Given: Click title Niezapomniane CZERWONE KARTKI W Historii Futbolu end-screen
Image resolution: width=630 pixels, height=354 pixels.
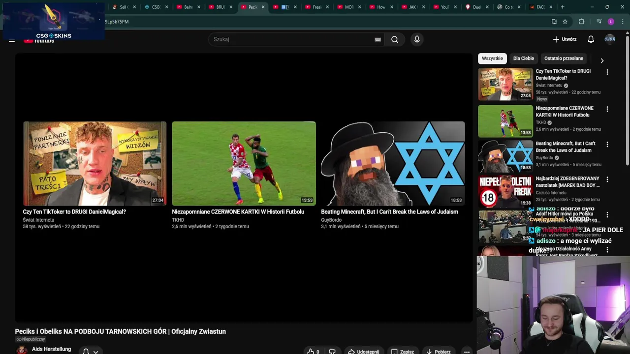Looking at the screenshot, I should pyautogui.click(x=238, y=212).
